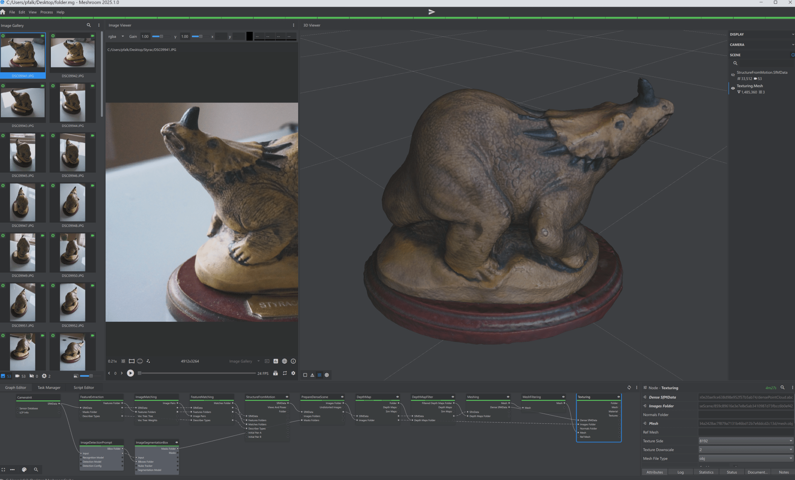Click the 3D statistics bar chart icon

point(276,361)
